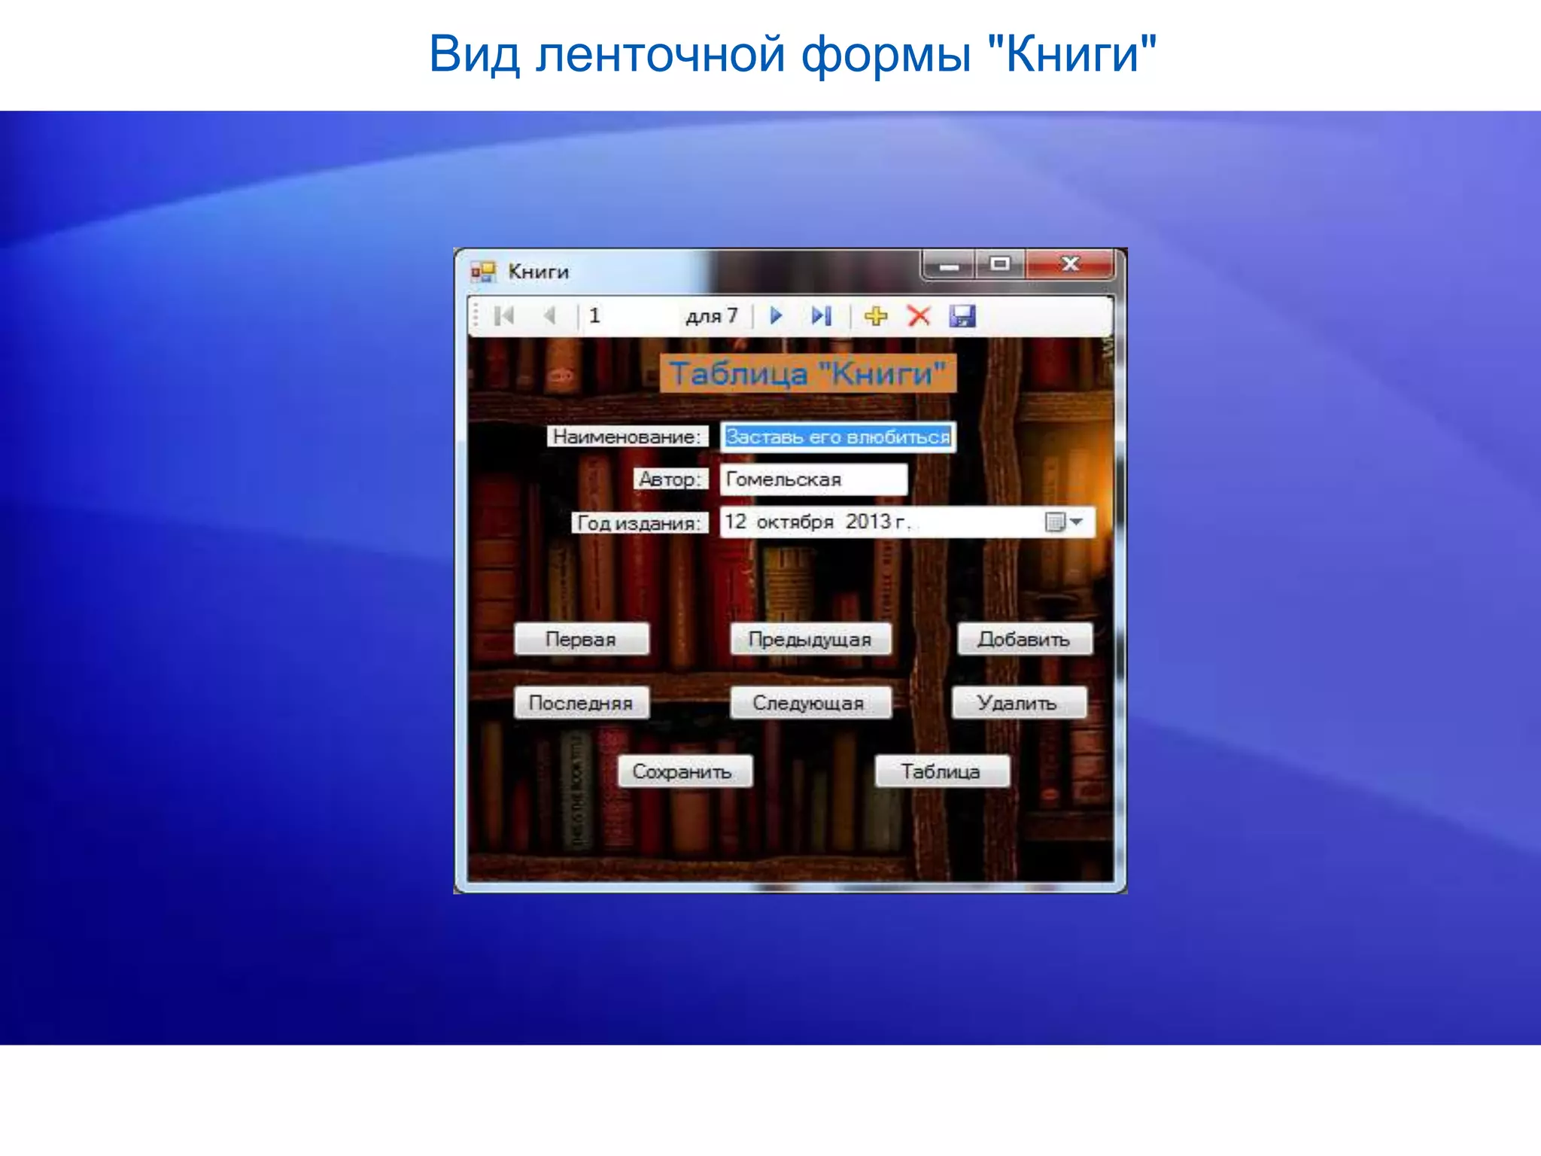Image resolution: width=1541 pixels, height=1156 pixels.
Task: Click the Автор field with Гомельская
Action: click(813, 479)
